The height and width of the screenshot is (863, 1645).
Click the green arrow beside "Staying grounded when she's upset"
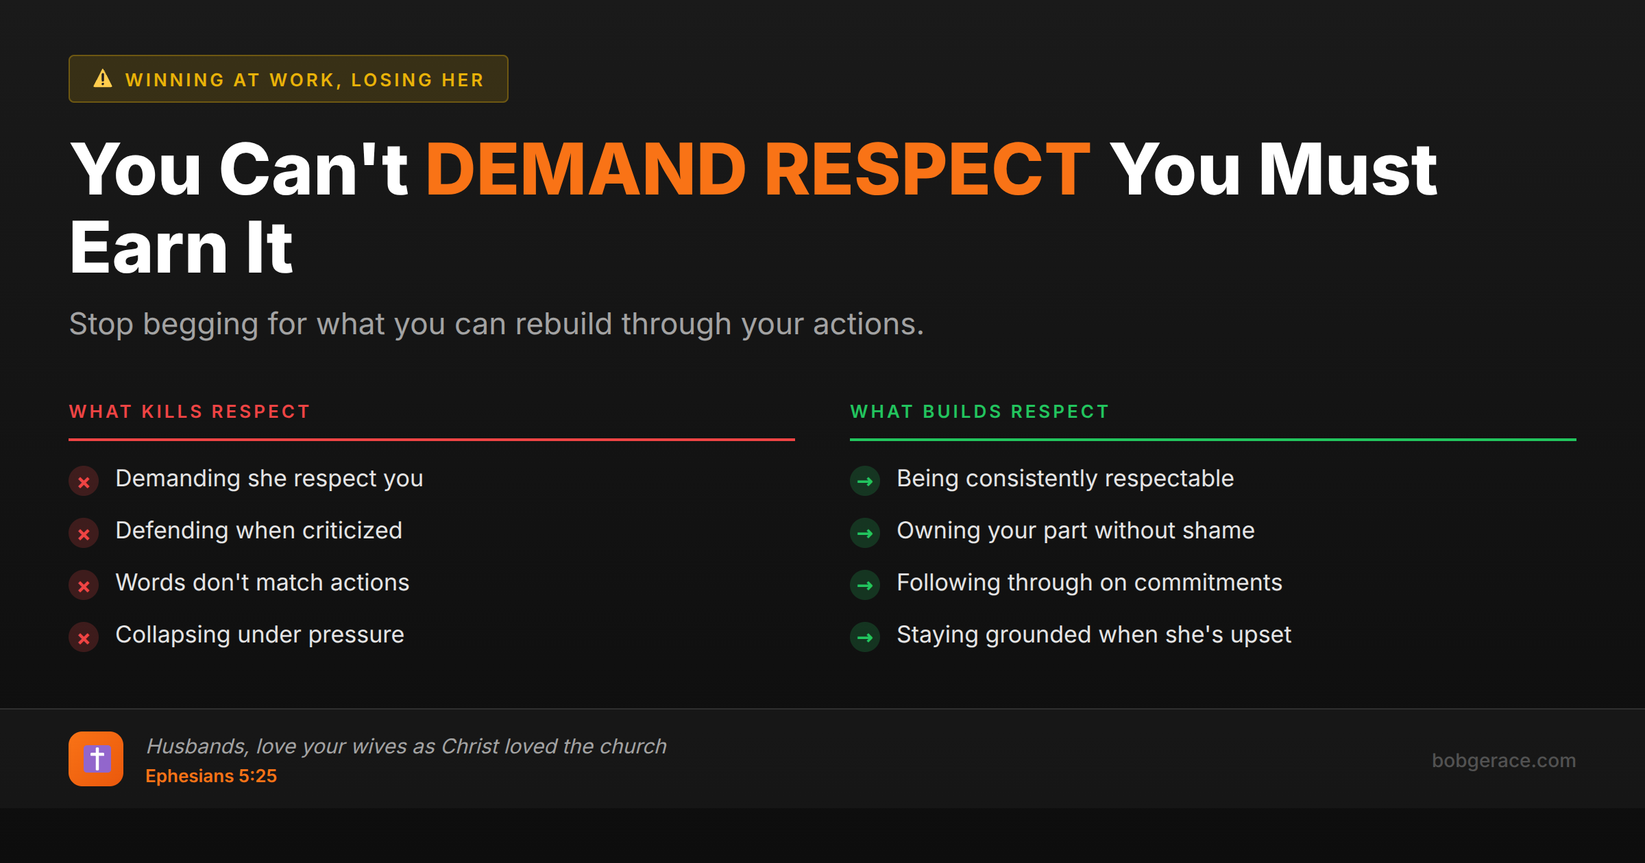tap(865, 638)
